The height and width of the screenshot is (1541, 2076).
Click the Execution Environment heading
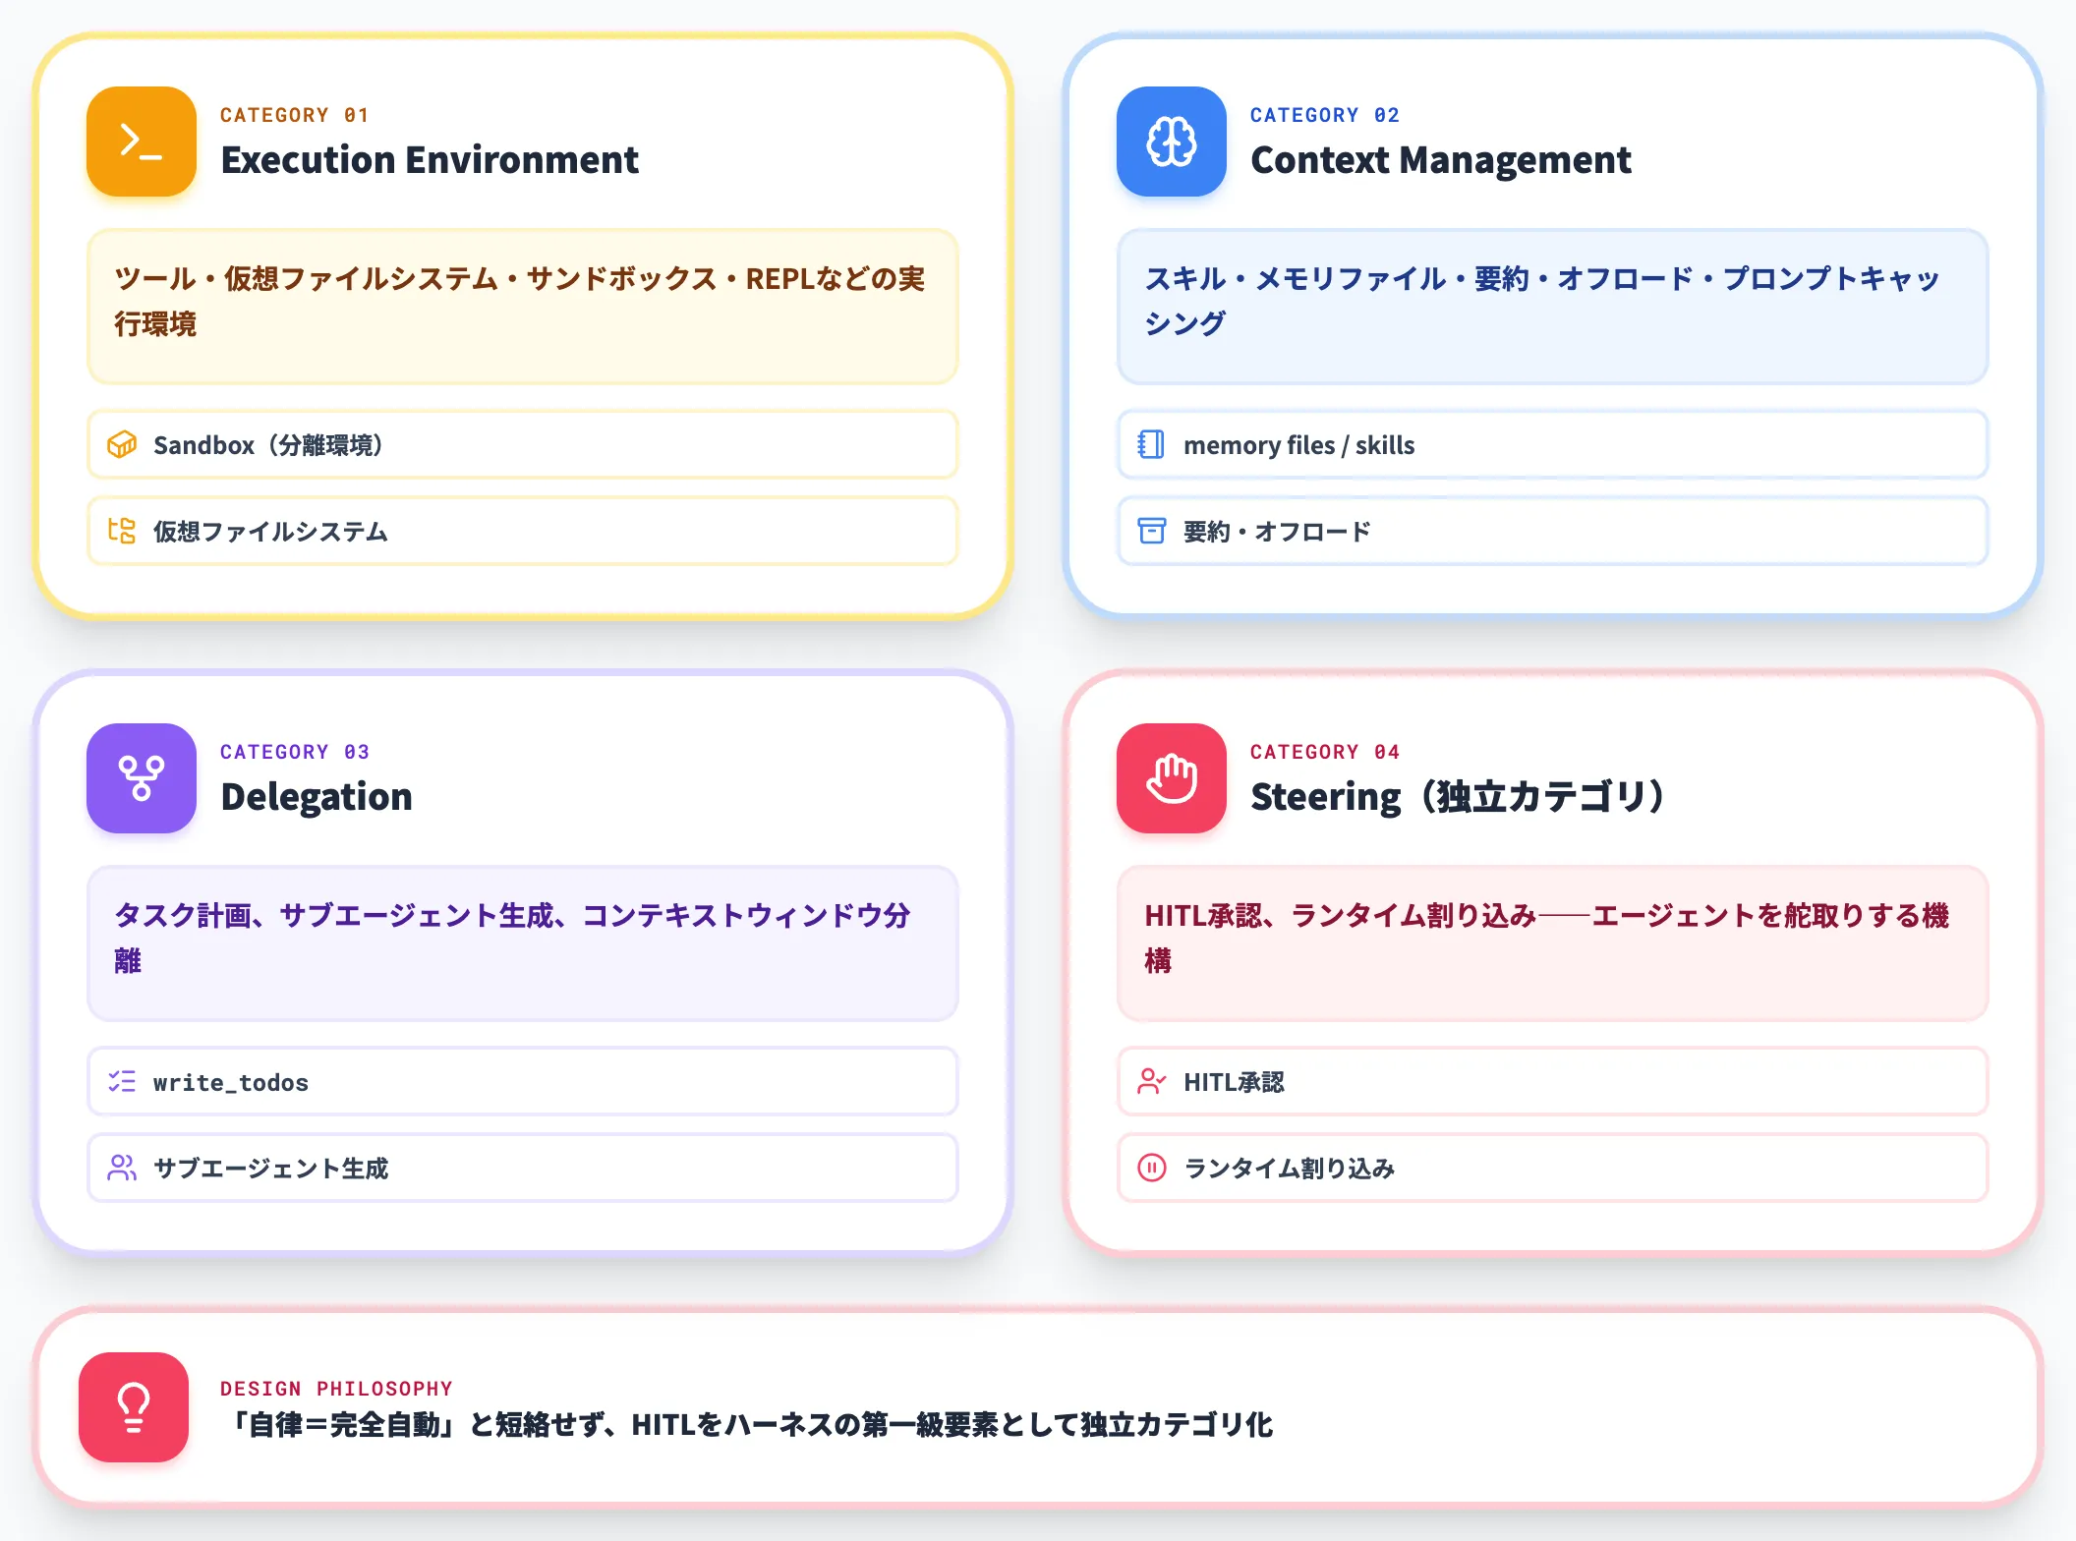point(430,159)
